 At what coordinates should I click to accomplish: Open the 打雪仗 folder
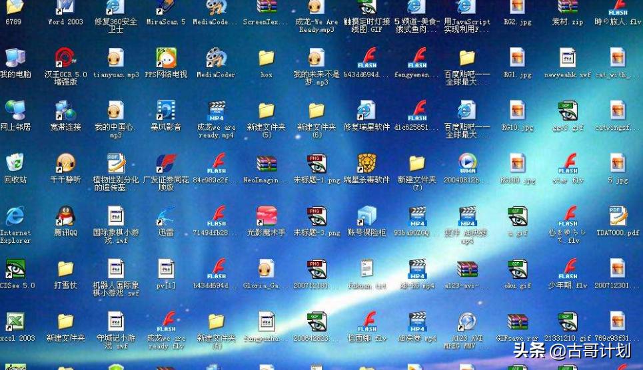click(65, 269)
